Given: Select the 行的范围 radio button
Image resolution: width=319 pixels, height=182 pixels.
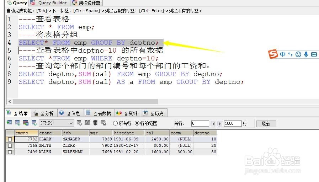Looking at the screenshot, I should pos(137,123).
